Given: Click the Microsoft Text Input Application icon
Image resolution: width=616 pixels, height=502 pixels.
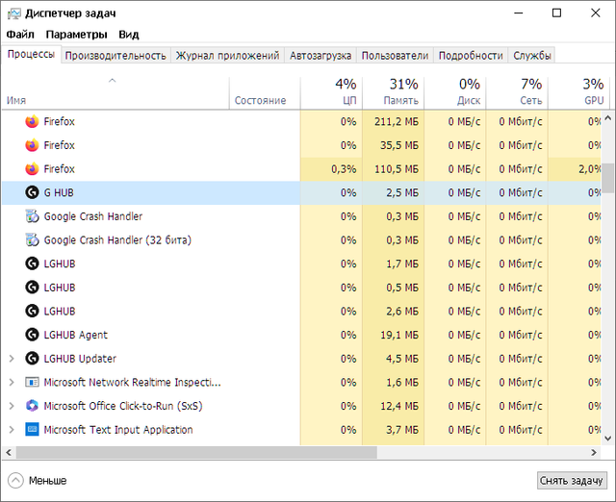Looking at the screenshot, I should (x=32, y=430).
